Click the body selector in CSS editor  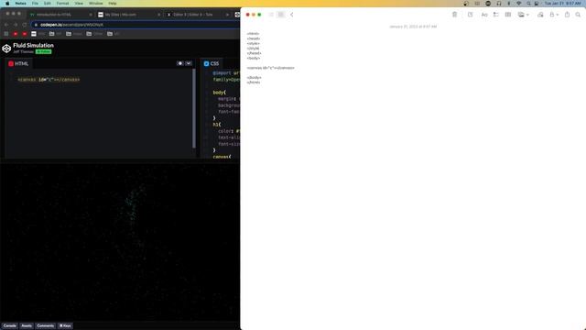click(219, 93)
